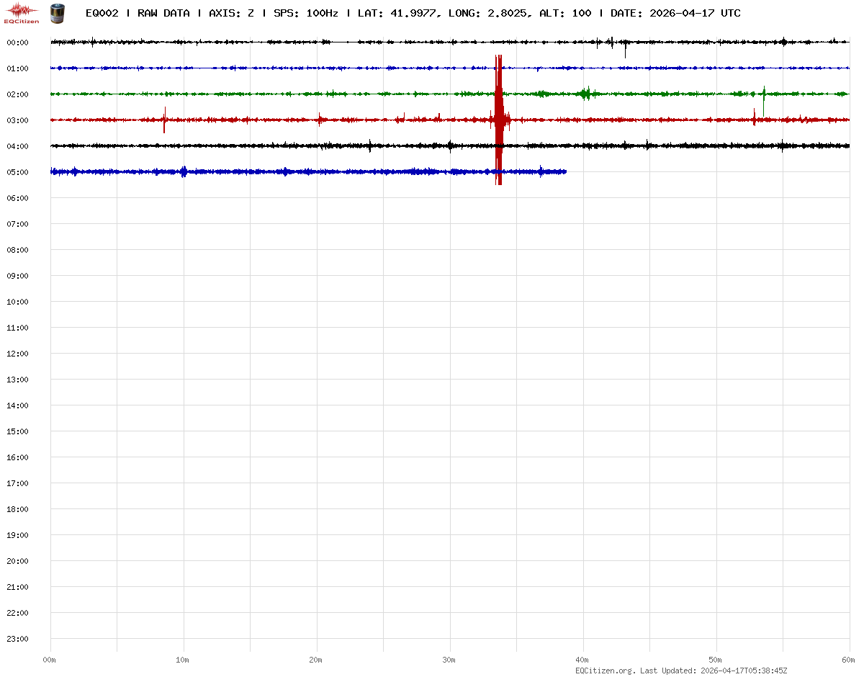
Task: Click the 10m minute axis label
Action: tap(183, 660)
